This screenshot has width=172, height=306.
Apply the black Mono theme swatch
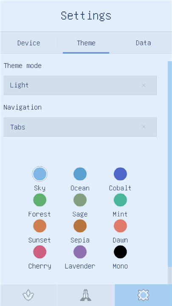pyautogui.click(x=120, y=252)
